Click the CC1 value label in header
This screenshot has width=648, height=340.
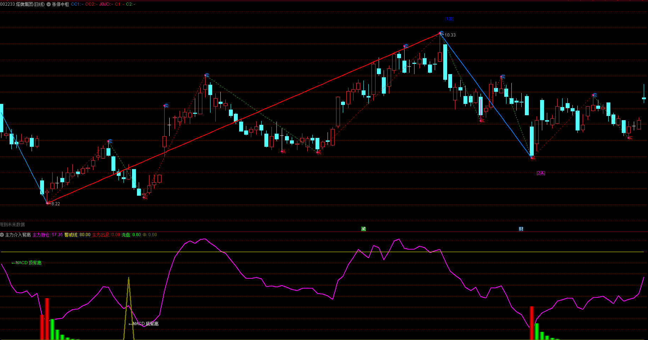[77, 5]
